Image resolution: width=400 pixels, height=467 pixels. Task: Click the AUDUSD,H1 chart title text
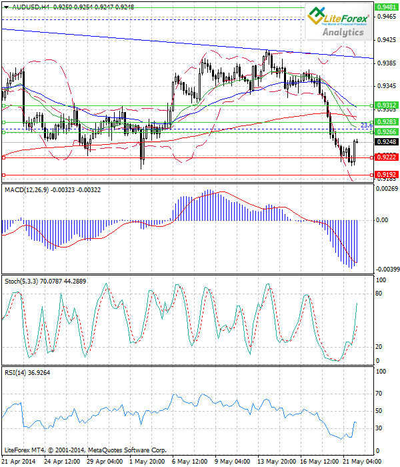click(x=29, y=5)
